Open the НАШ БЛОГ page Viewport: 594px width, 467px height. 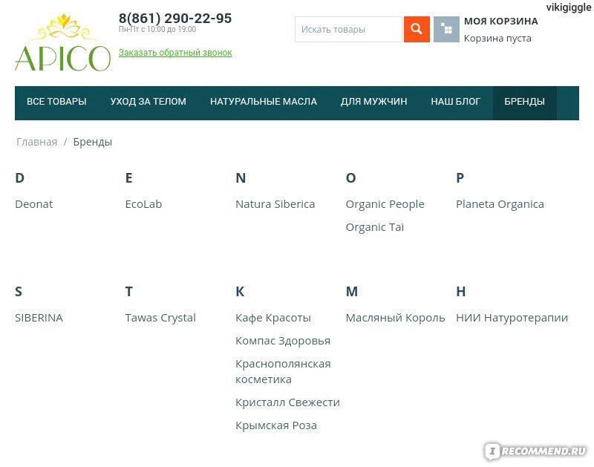455,102
